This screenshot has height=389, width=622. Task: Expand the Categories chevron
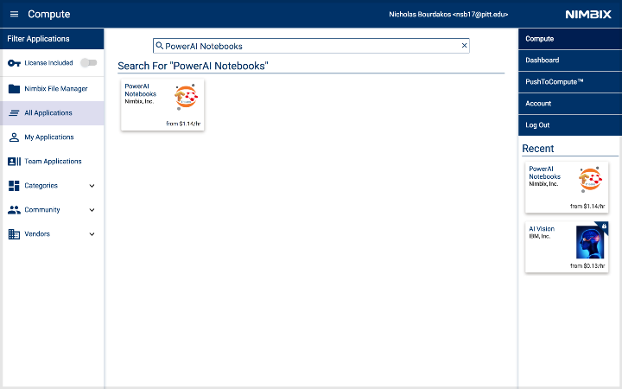pos(92,186)
